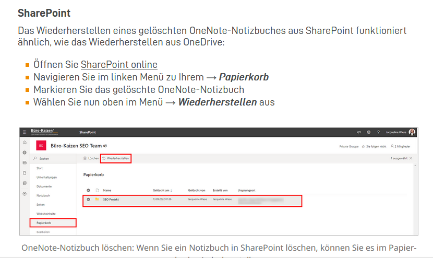Click the scrollbar up arrow

coord(415,165)
